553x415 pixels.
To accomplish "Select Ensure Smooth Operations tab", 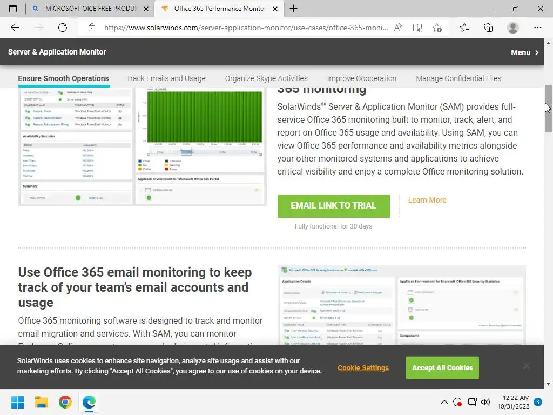I will (x=64, y=78).
